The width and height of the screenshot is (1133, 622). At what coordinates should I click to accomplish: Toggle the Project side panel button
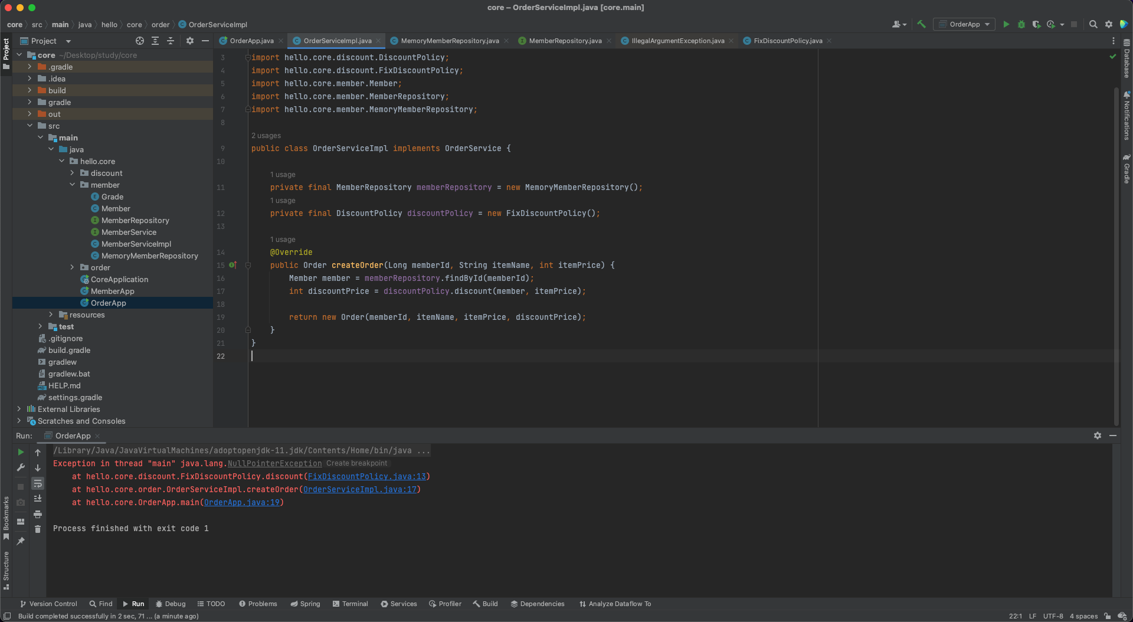(6, 53)
